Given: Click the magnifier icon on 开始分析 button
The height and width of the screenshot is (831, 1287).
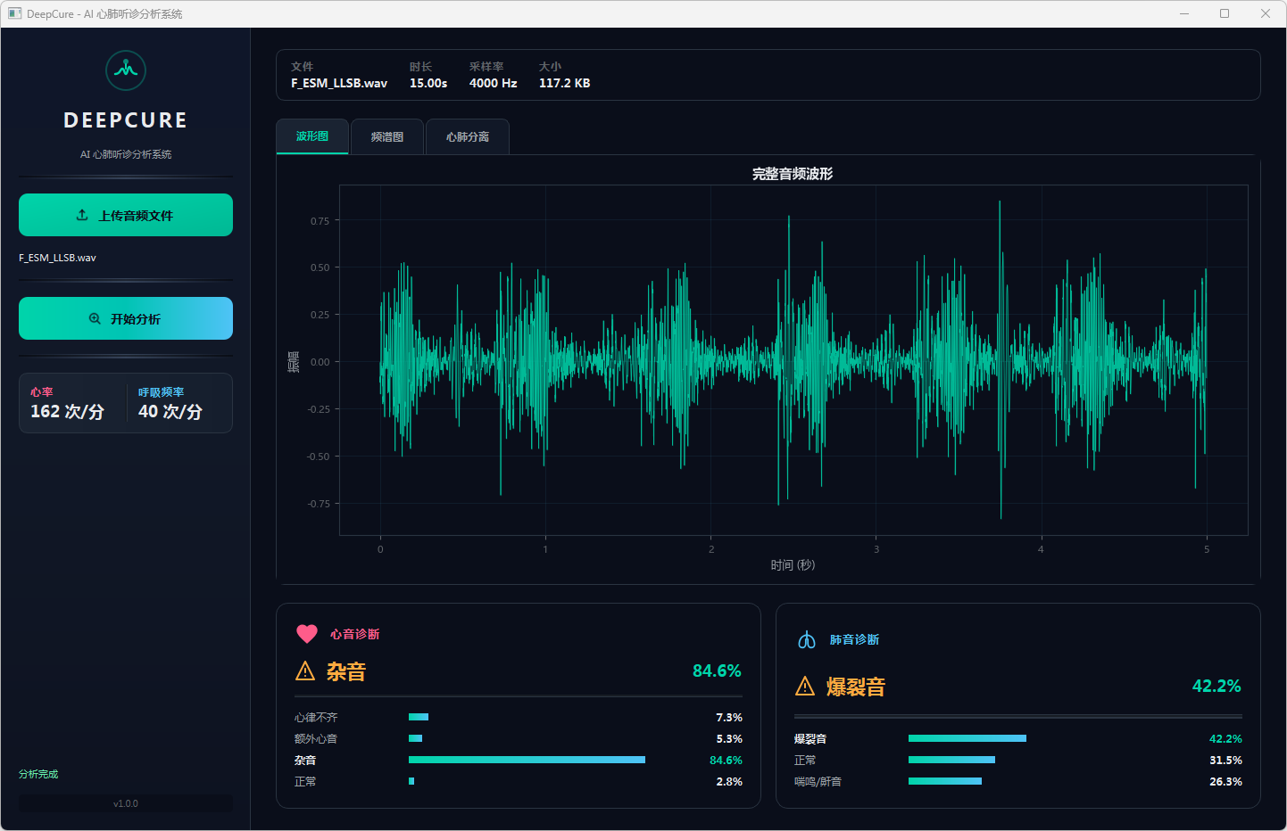Looking at the screenshot, I should 95,319.
